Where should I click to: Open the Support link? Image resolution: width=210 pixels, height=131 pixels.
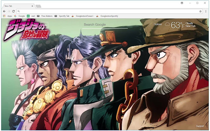click(x=200, y=126)
